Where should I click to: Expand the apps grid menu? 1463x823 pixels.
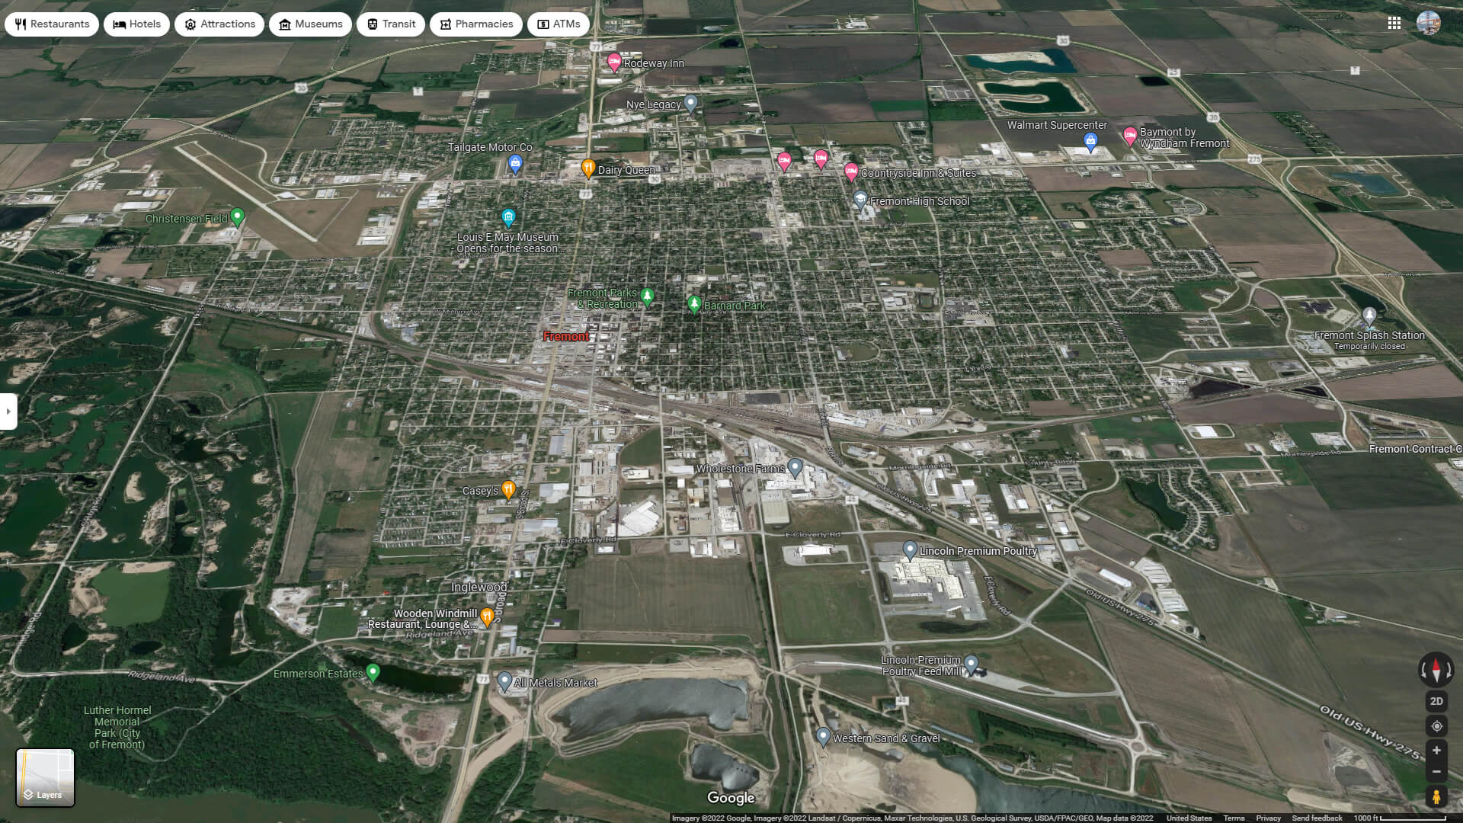(x=1394, y=23)
